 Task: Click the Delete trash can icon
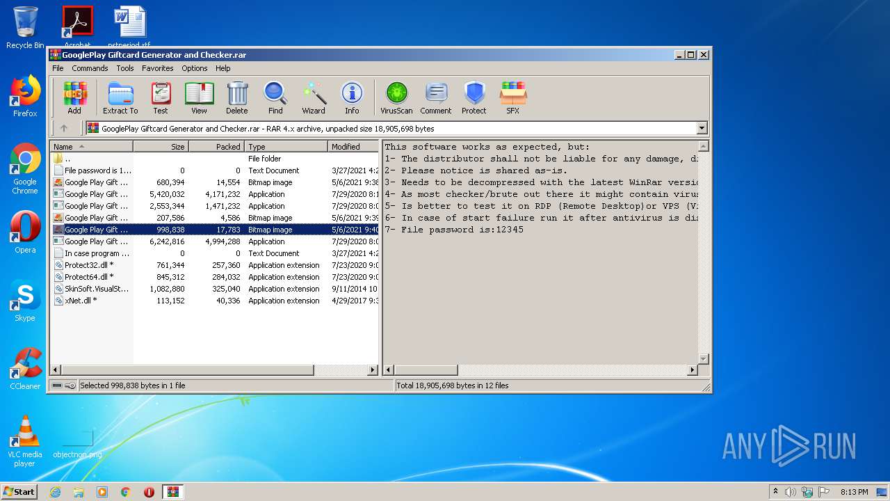pyautogui.click(x=236, y=97)
